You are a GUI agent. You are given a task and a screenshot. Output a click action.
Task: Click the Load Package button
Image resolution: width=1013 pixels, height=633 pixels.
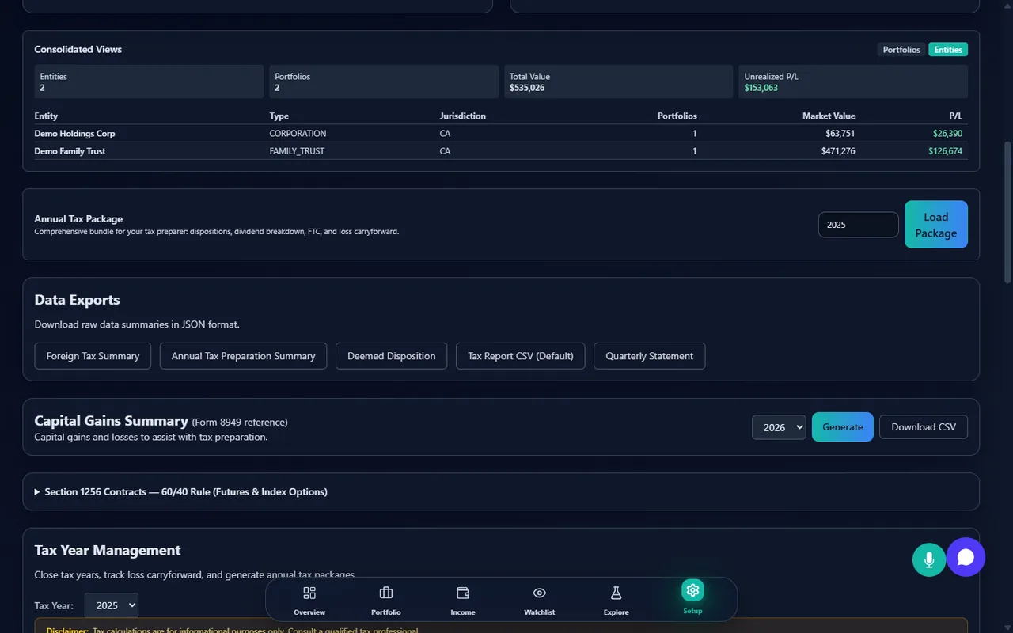pos(936,225)
